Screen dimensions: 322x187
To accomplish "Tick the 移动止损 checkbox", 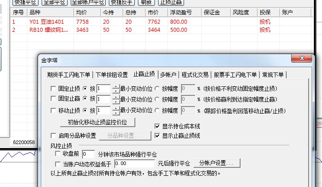I will pyautogui.click(x=54, y=110).
